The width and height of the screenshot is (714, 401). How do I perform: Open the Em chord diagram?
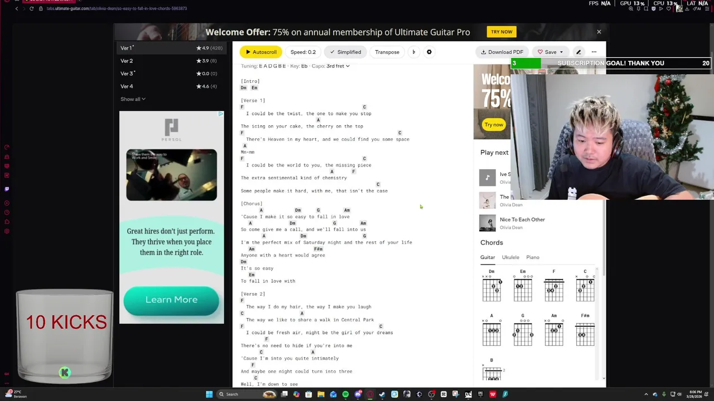click(523, 286)
